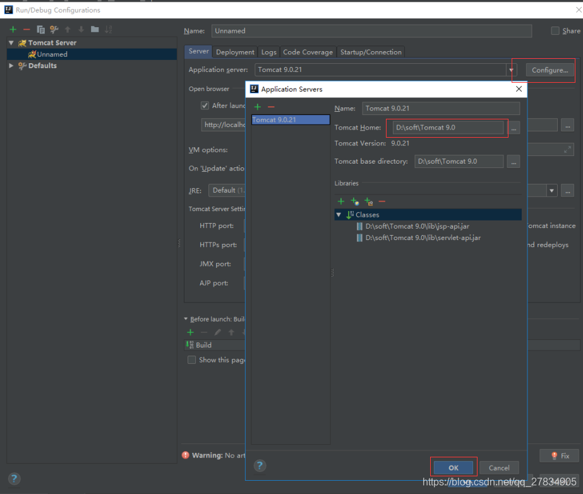The height and width of the screenshot is (494, 583).
Task: Switch to the Startup/Connection tab
Action: [x=371, y=52]
